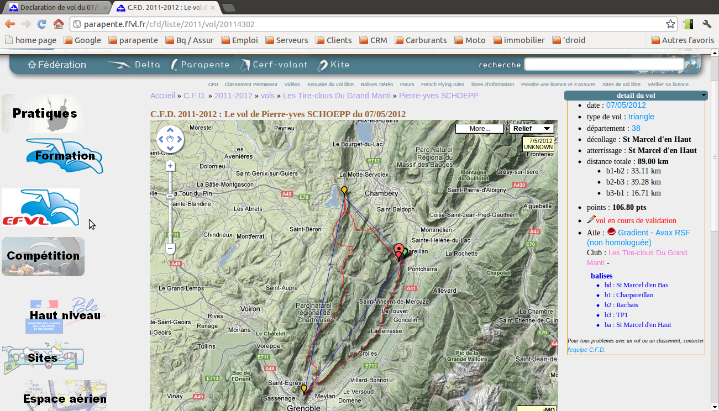This screenshot has width=719, height=411.
Task: Follow the Balises météo link
Action: [x=377, y=85]
